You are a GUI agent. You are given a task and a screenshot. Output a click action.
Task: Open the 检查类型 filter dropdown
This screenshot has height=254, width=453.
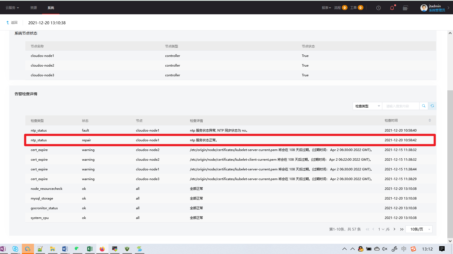(x=367, y=106)
